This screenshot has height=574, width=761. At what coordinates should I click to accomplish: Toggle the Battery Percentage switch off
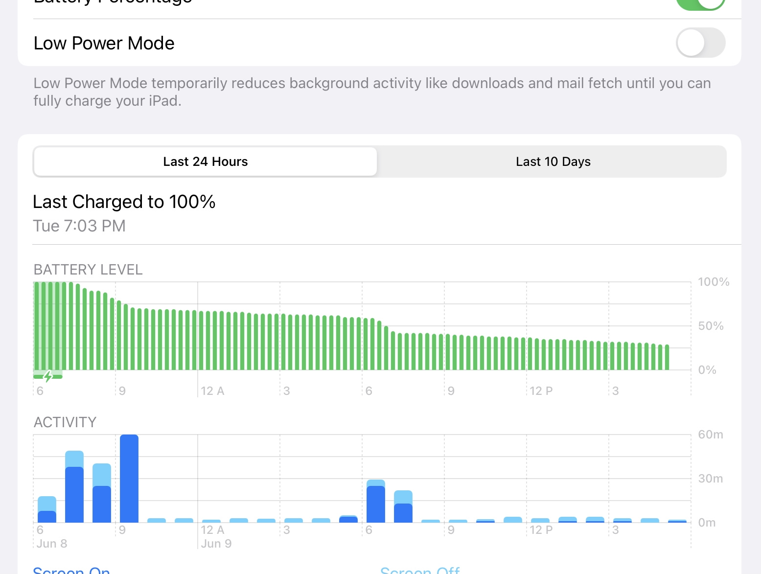pos(700,4)
